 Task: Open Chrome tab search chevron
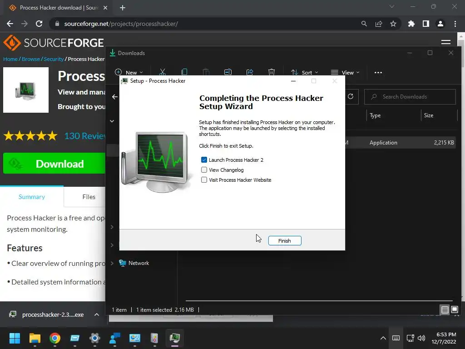click(392, 6)
